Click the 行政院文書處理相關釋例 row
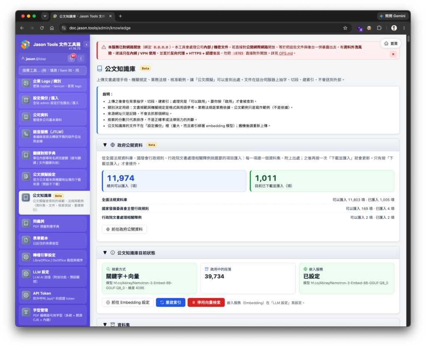This screenshot has width=426, height=347. click(x=248, y=217)
